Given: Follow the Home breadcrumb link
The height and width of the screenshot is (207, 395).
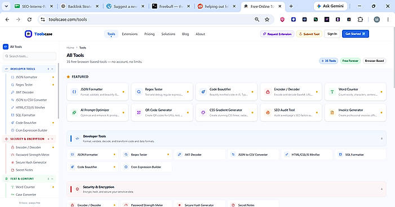Looking at the screenshot, I should pos(70,48).
